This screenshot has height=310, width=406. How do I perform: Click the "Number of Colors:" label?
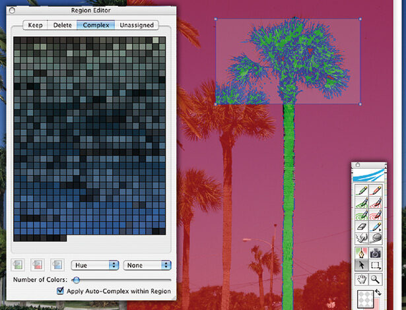[x=40, y=280]
